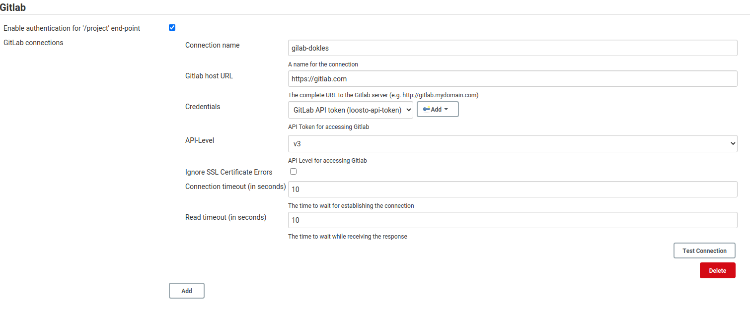Open the key-icon Add credentials dropdown
750x313 pixels.
(x=437, y=110)
